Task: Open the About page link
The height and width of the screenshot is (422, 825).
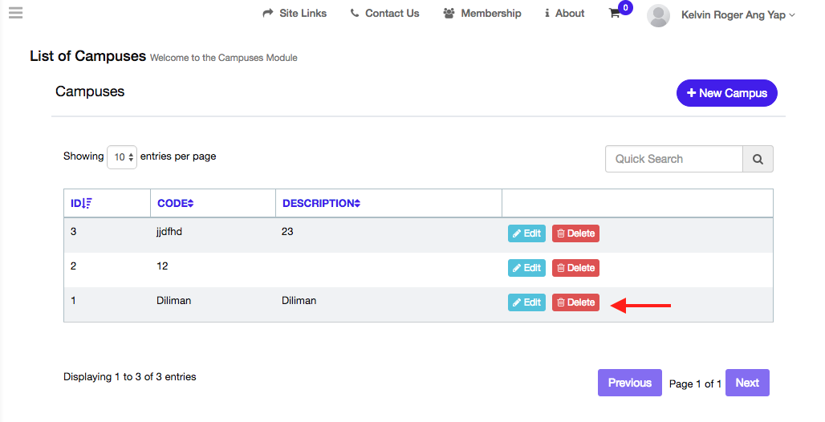Action: click(564, 14)
